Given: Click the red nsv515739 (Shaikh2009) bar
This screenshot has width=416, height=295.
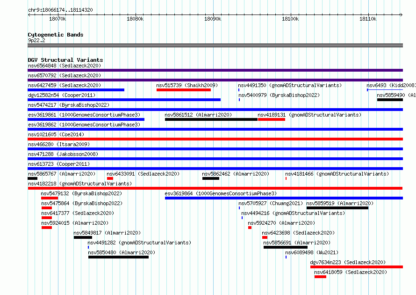Looking at the screenshot, I should tap(184, 90).
